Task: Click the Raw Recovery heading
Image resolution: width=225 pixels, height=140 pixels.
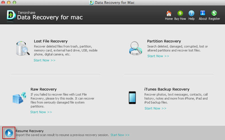Action: point(44,89)
